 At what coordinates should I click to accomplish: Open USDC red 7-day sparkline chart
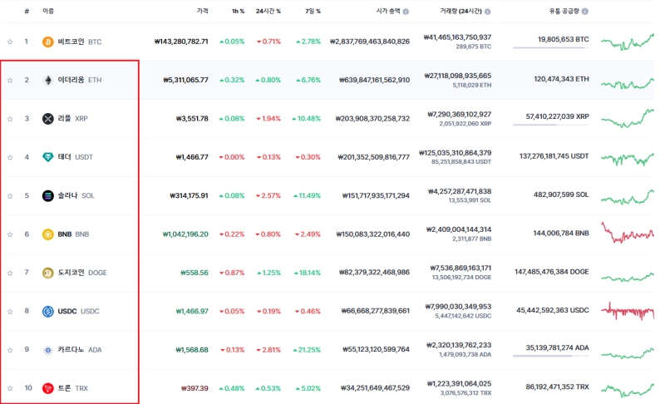pos(628,312)
